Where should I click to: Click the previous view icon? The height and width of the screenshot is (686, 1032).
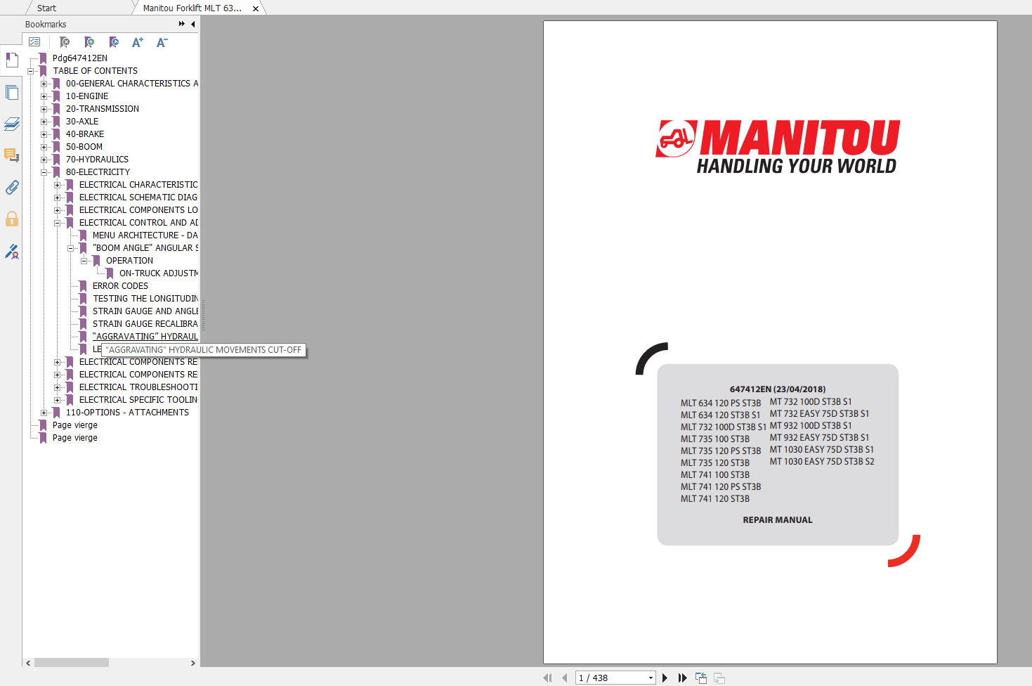click(x=701, y=678)
